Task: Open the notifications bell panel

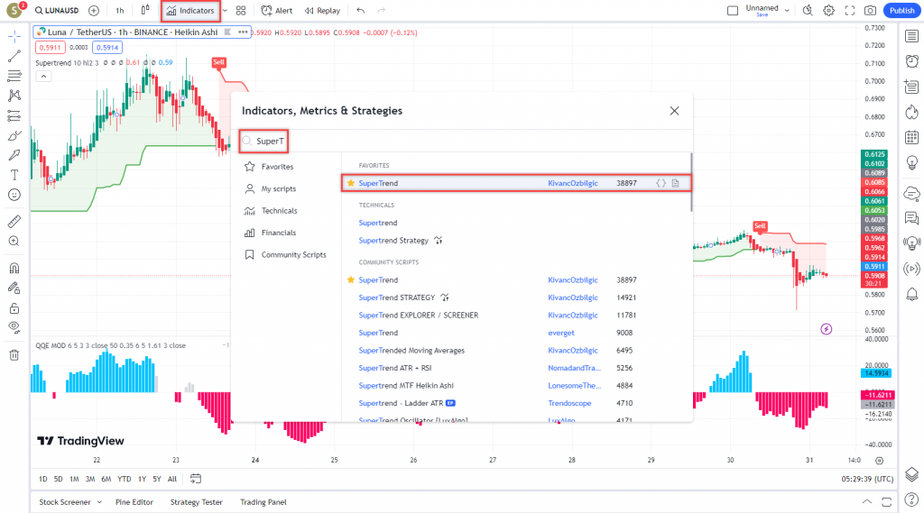Action: 911,294
